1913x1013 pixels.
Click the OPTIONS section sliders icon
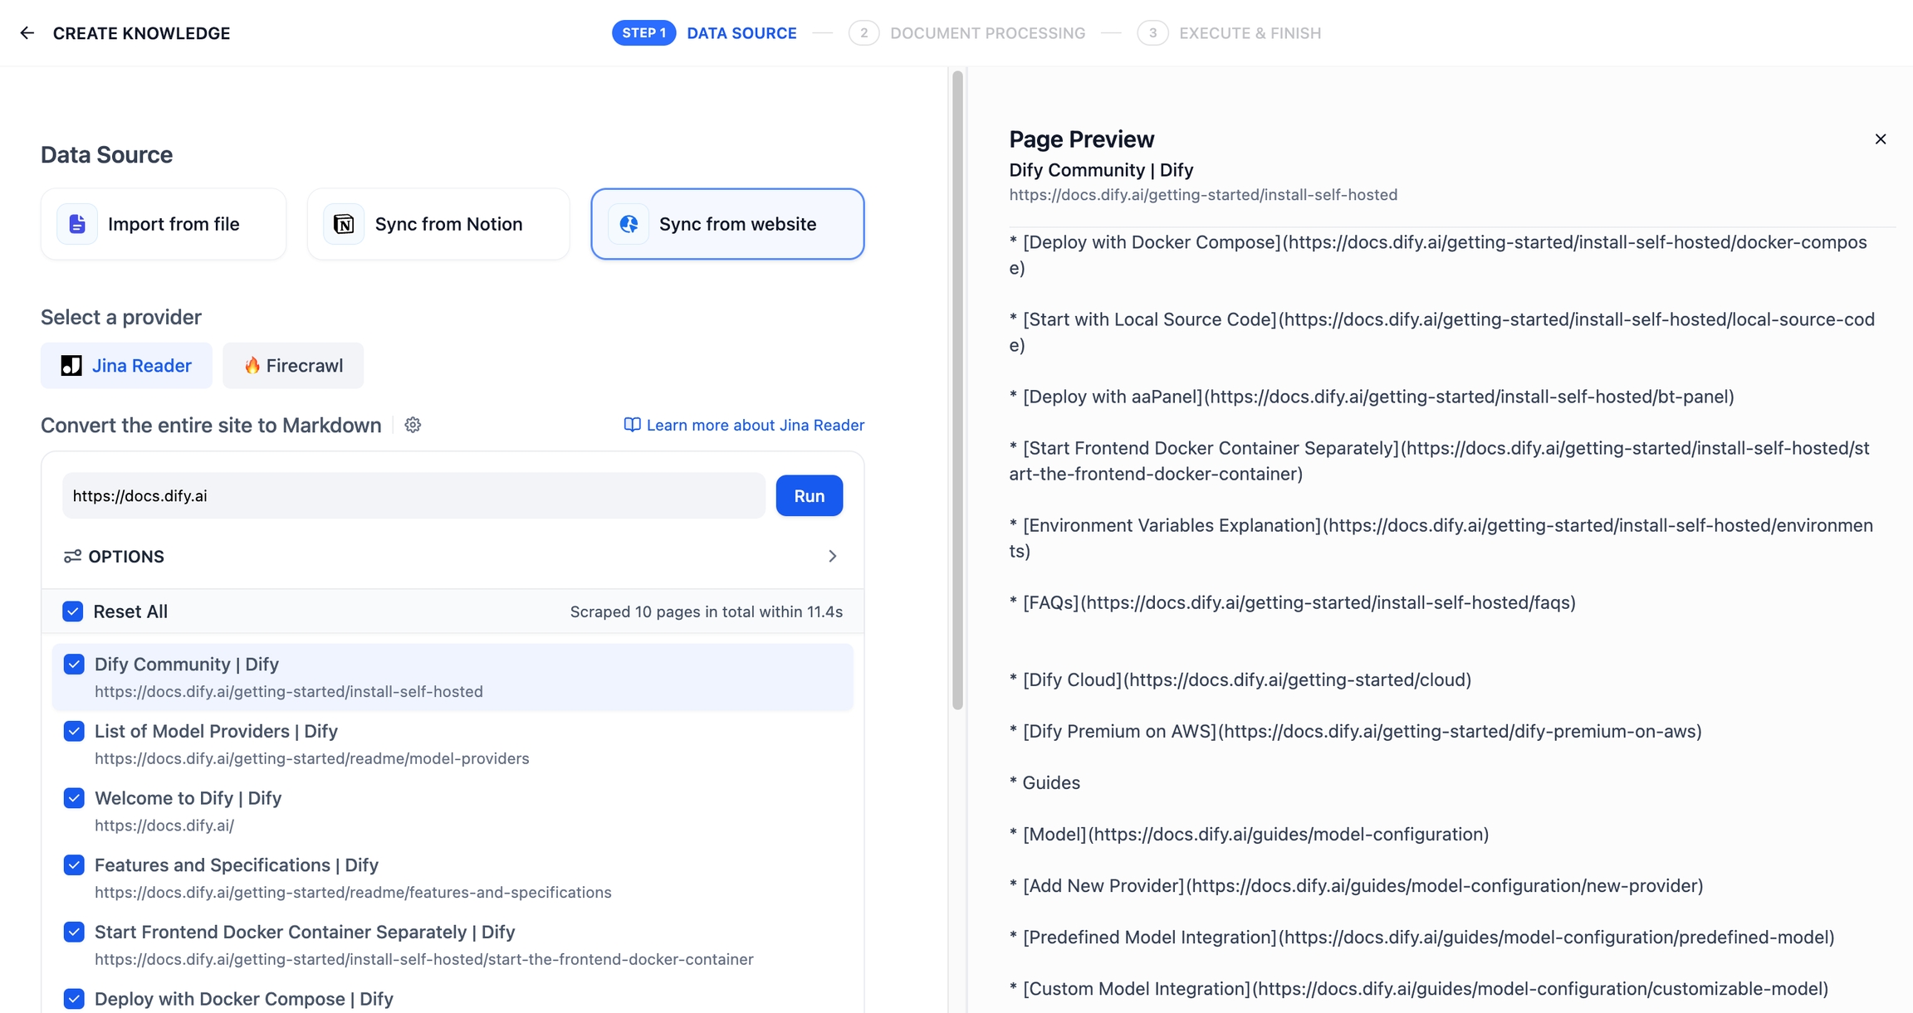72,557
